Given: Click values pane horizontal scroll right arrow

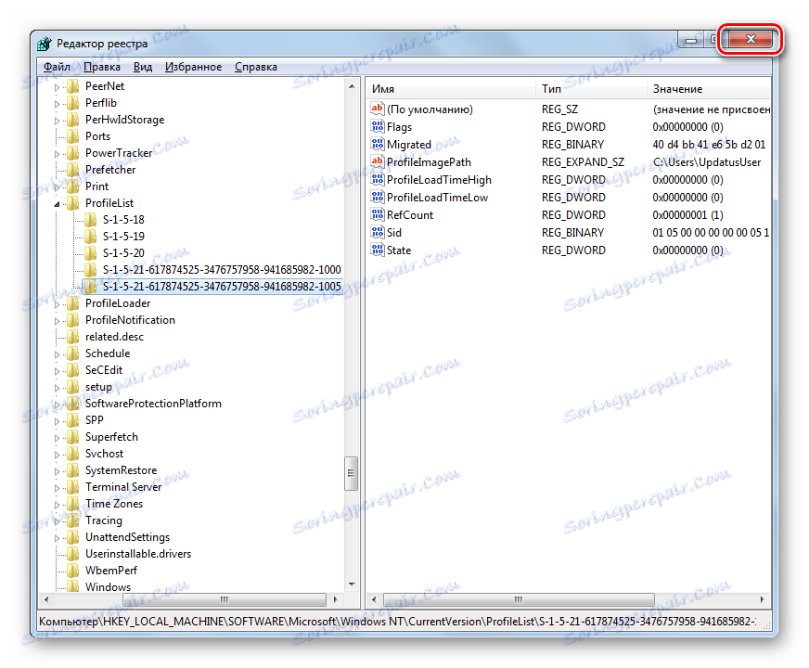Looking at the screenshot, I should 762,599.
